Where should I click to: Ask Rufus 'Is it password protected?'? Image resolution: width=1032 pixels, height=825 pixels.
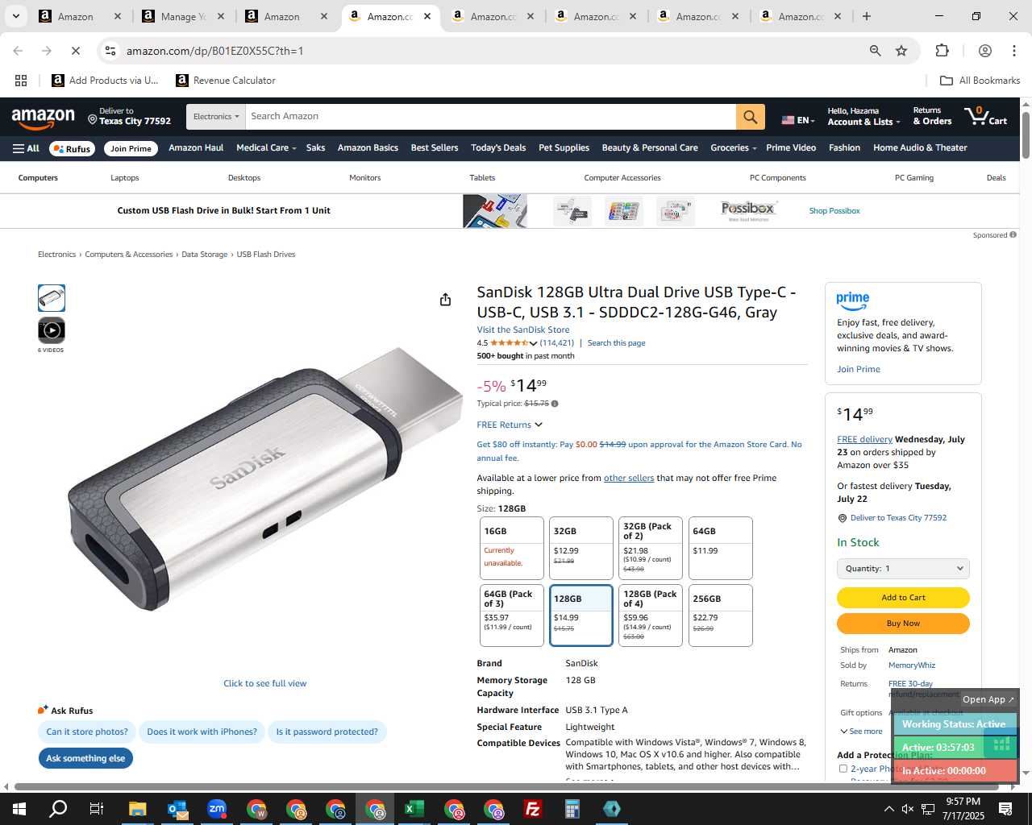pyautogui.click(x=327, y=732)
